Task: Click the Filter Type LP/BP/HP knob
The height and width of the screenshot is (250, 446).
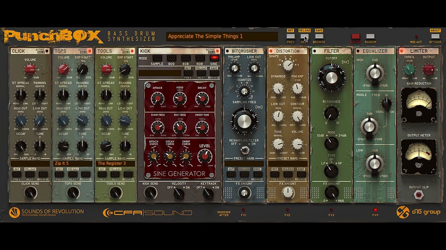Action: click(x=331, y=170)
